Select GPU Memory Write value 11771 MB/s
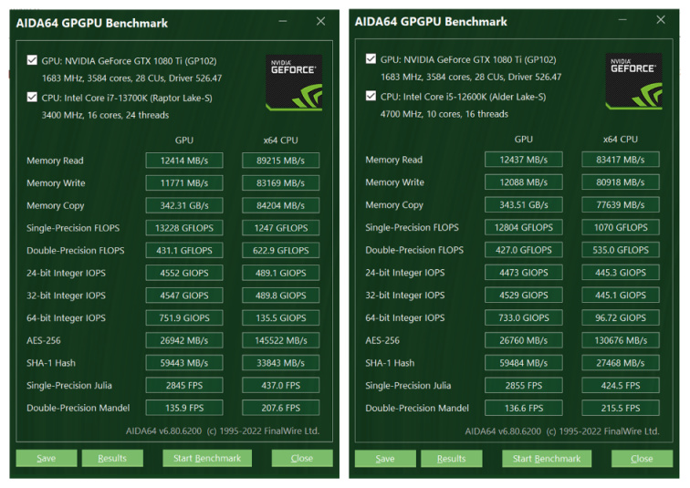Image resolution: width=690 pixels, height=488 pixels. tap(184, 183)
